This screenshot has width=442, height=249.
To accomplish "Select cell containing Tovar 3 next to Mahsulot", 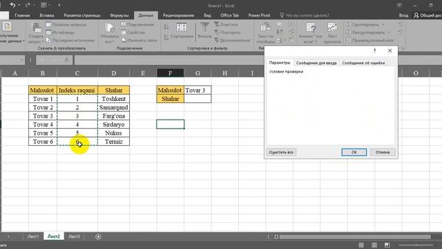I will click(x=198, y=91).
